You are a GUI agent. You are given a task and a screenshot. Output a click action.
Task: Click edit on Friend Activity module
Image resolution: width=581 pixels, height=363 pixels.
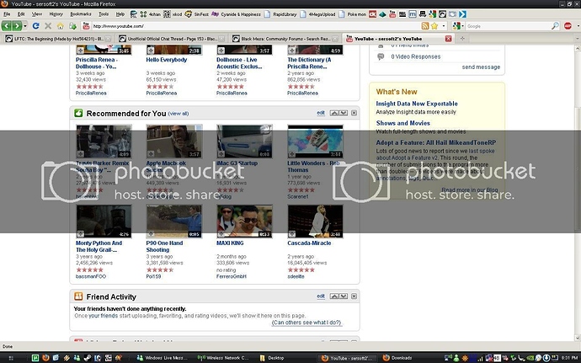pos(321,296)
